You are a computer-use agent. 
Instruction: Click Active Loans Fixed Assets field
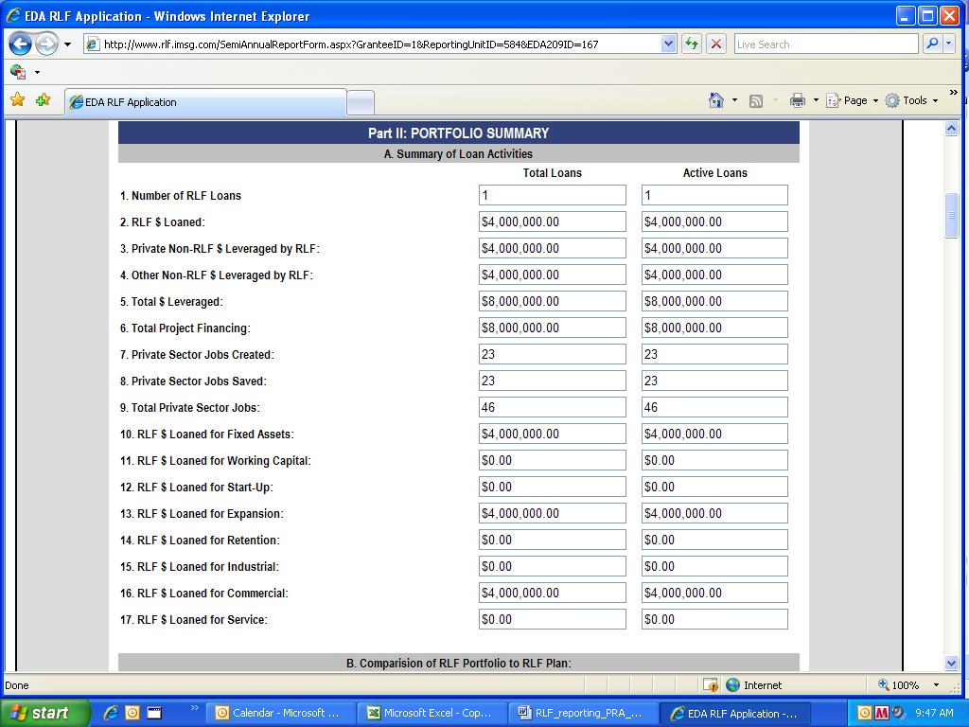714,434
